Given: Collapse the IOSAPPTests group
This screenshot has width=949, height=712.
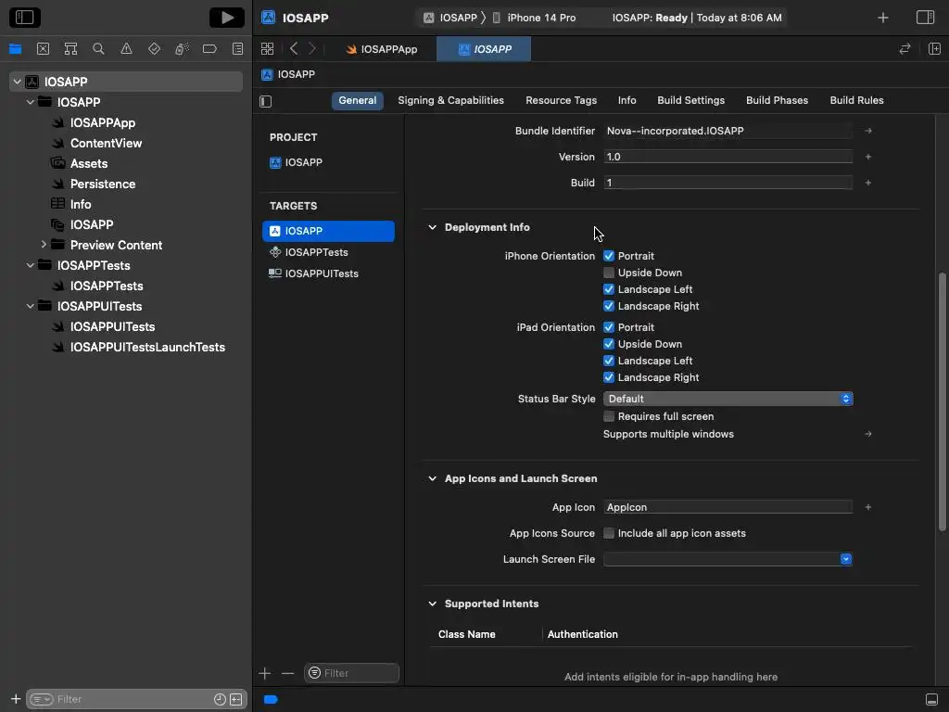Looking at the screenshot, I should [31, 265].
